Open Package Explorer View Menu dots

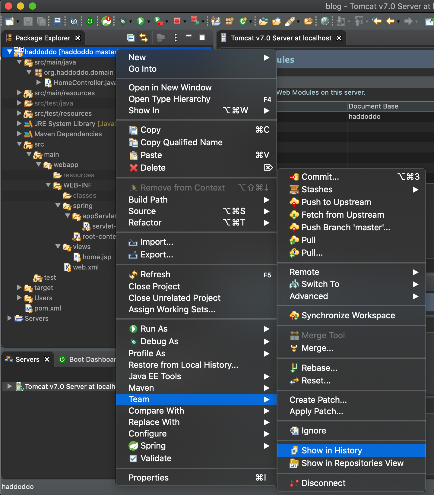[x=176, y=38]
